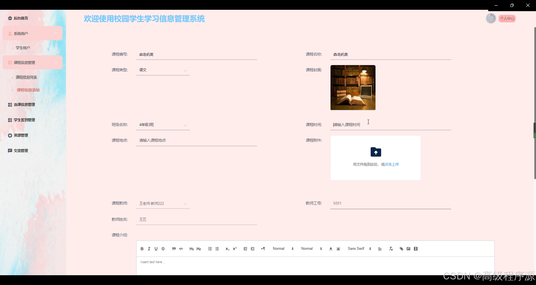Select 课程信息列表 in the sidebar
Viewport: 536px width, 285px height.
(x=27, y=77)
